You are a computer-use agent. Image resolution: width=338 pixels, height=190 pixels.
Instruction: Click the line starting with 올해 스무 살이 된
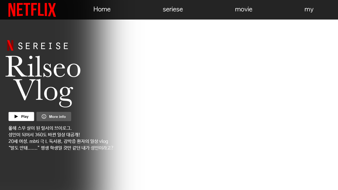(40, 128)
